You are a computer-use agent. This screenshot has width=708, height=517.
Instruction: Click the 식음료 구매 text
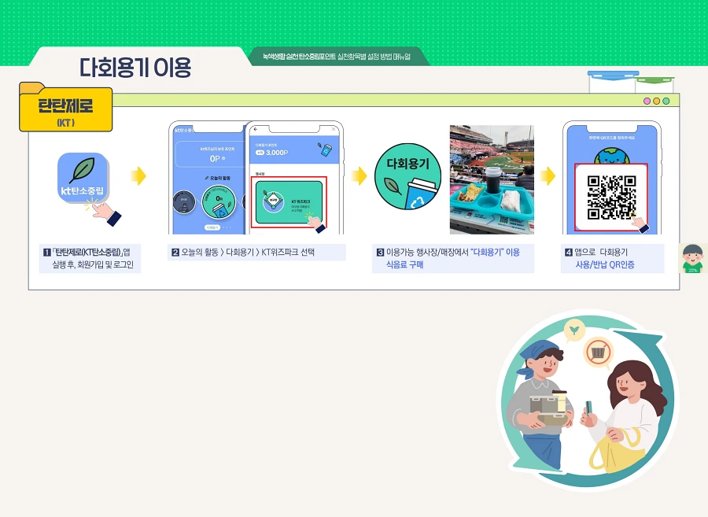click(x=404, y=264)
